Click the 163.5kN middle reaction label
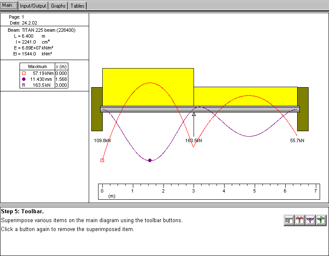Viewport: 329px width, 256px height. [x=194, y=140]
